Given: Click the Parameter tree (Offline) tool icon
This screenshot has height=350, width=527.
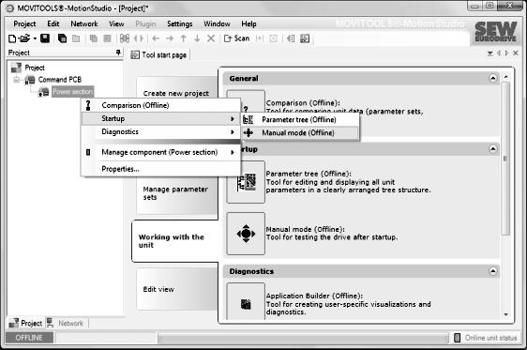Looking at the screenshot, I should (x=246, y=182).
